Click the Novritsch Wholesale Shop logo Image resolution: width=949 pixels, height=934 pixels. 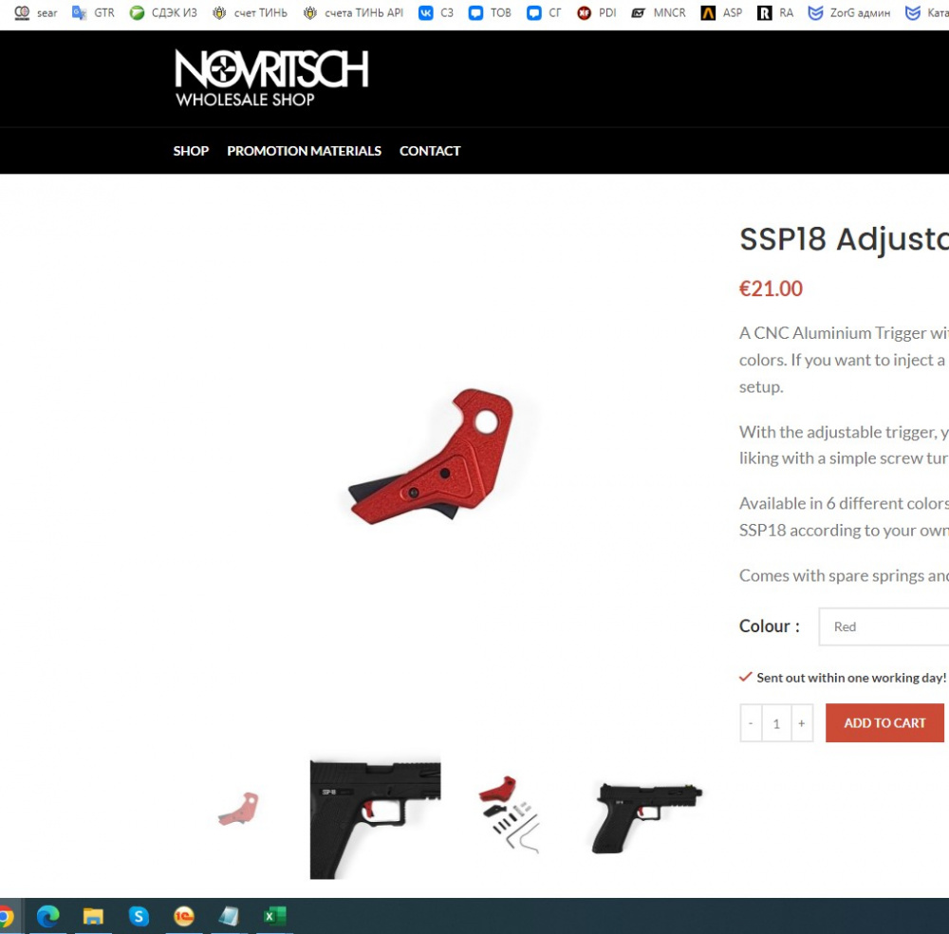271,78
